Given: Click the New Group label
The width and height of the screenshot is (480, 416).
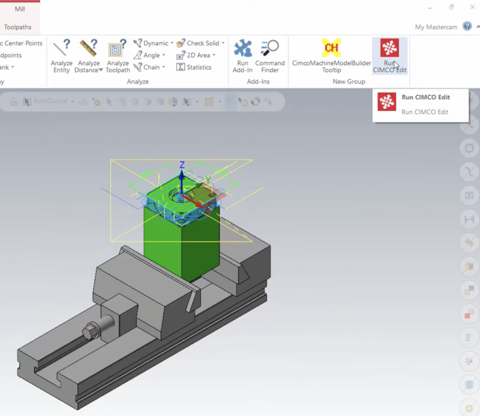Looking at the screenshot, I should pos(349,82).
